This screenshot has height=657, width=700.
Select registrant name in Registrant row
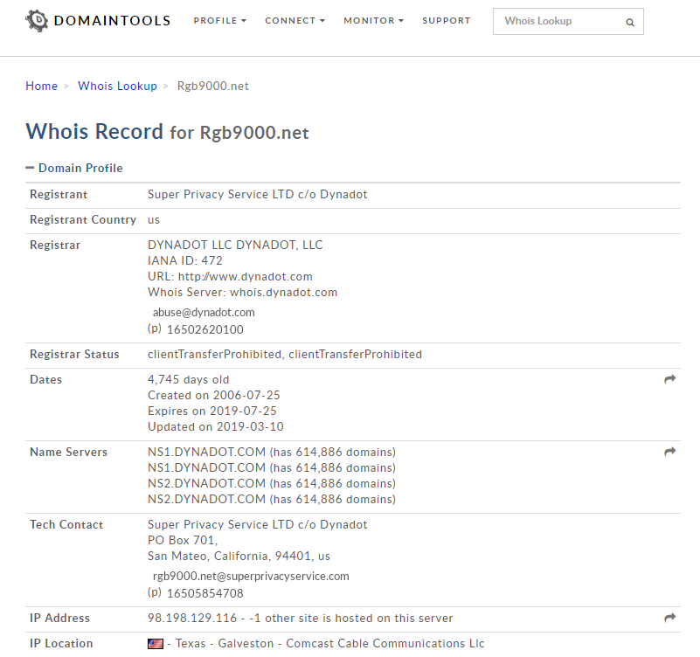(x=258, y=195)
